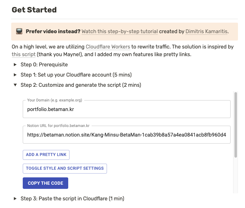Screen dimensions: 245x208
Task: Collapse Step 2 disclosure triangle
Action: click(x=15, y=85)
